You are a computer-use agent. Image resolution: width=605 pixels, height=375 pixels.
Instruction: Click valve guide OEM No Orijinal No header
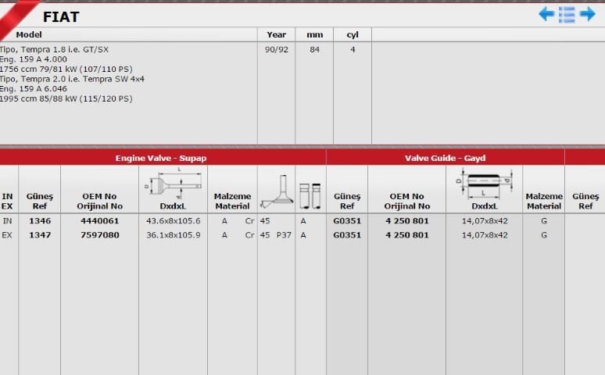point(406,202)
